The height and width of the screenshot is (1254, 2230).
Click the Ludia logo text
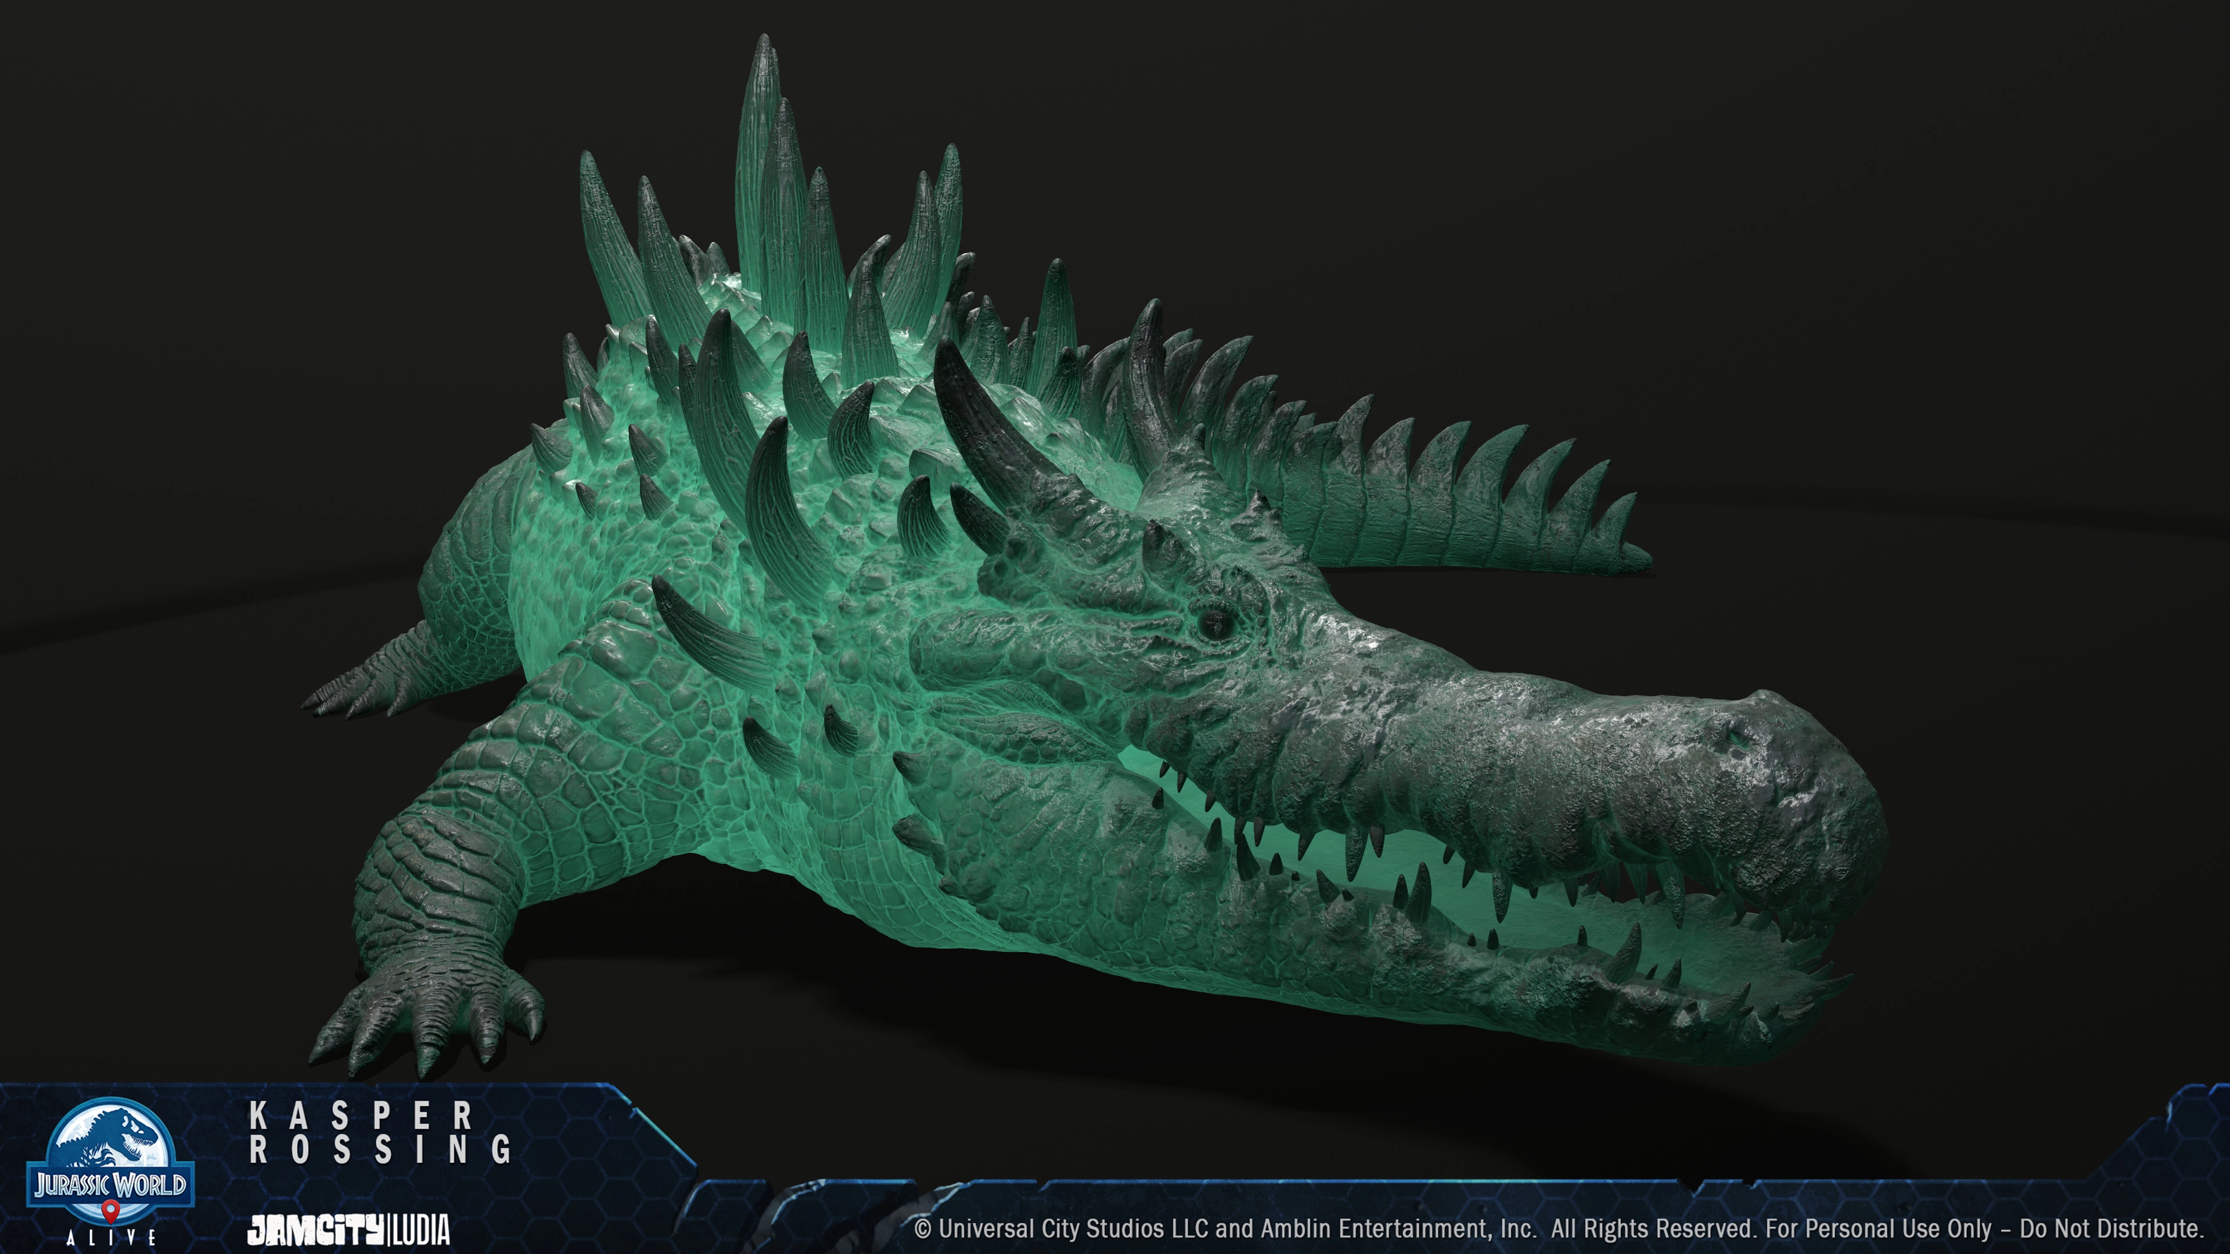(422, 1230)
